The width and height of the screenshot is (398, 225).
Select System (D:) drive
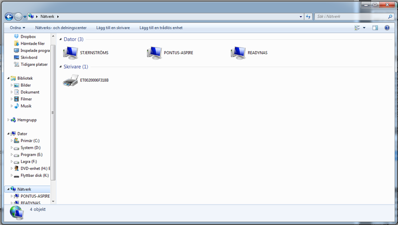30,147
